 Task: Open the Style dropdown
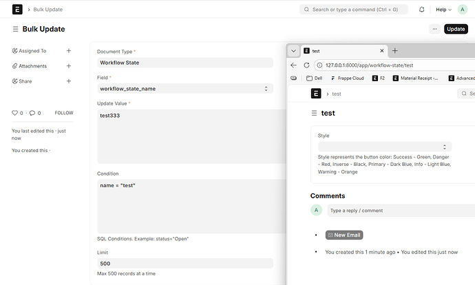[x=384, y=147]
